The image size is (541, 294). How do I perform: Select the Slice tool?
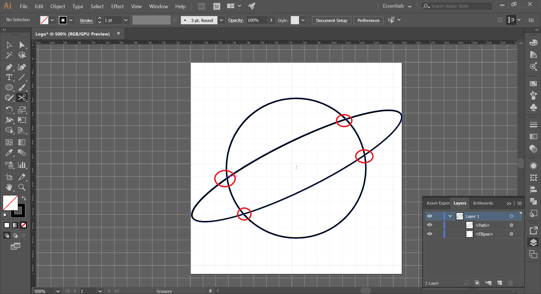click(22, 177)
